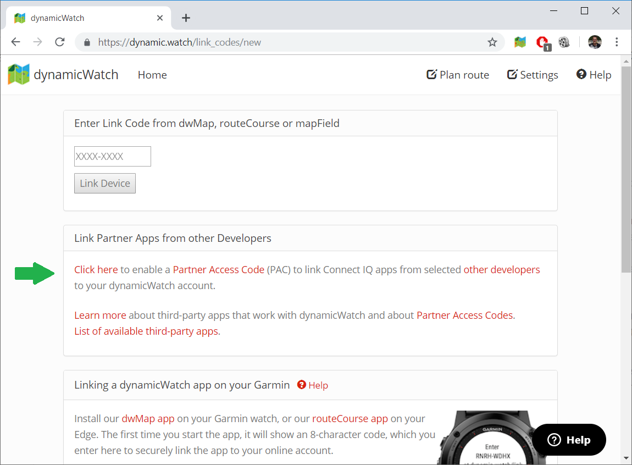
Task: Click into the XXXX-XXXX link code field
Action: pyautogui.click(x=113, y=157)
